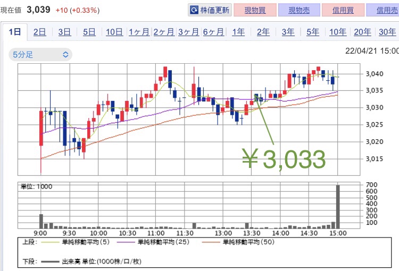Image resolution: width=399 pixels, height=271 pixels.
Task: Show the 20年 chart range
Action: (362, 32)
